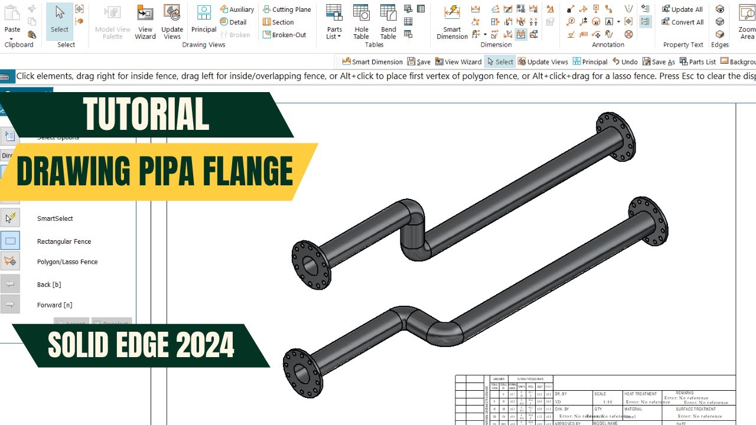The width and height of the screenshot is (756, 425).
Task: Click the Centerline annotation icon
Action: 628,9
